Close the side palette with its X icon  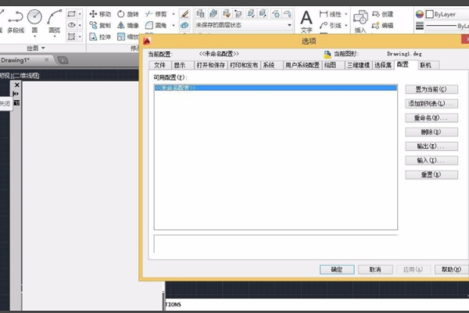point(17,85)
